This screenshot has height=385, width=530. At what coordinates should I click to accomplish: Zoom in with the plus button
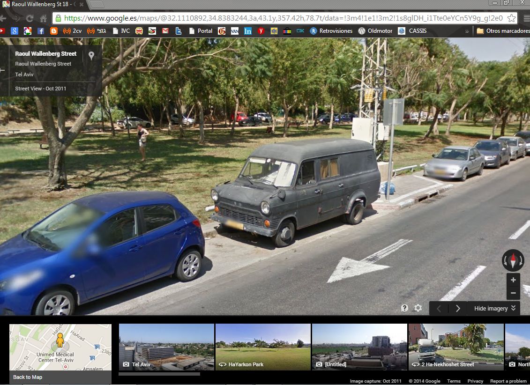pyautogui.click(x=513, y=280)
